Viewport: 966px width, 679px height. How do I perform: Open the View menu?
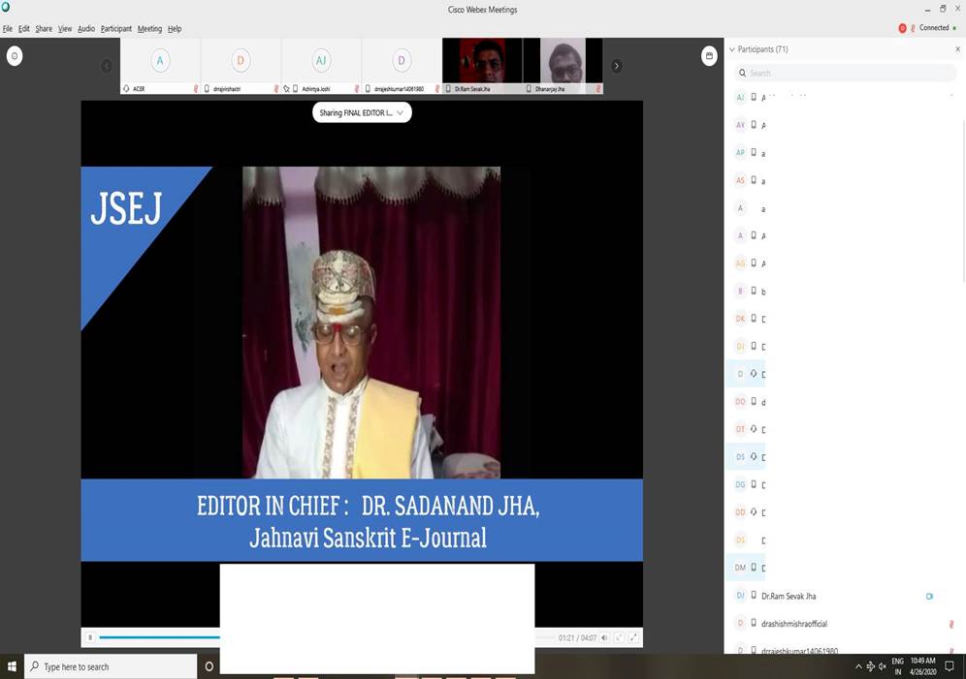pos(65,29)
